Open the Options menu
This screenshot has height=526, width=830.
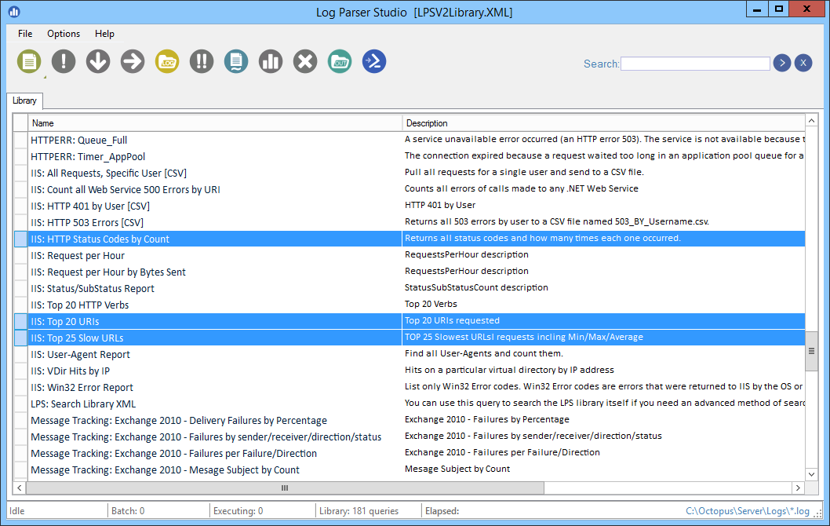click(64, 34)
